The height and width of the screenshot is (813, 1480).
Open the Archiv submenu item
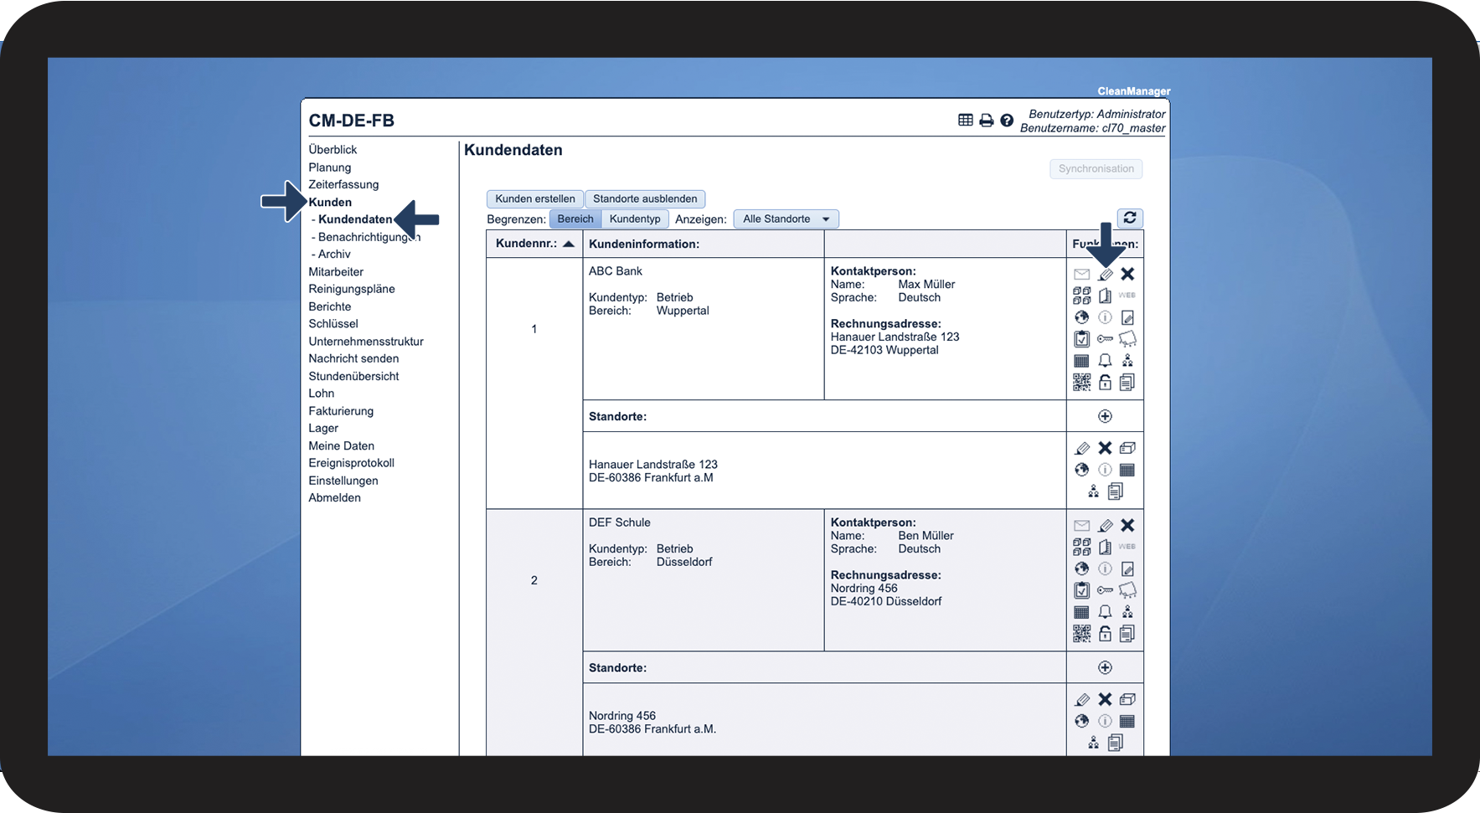point(334,255)
